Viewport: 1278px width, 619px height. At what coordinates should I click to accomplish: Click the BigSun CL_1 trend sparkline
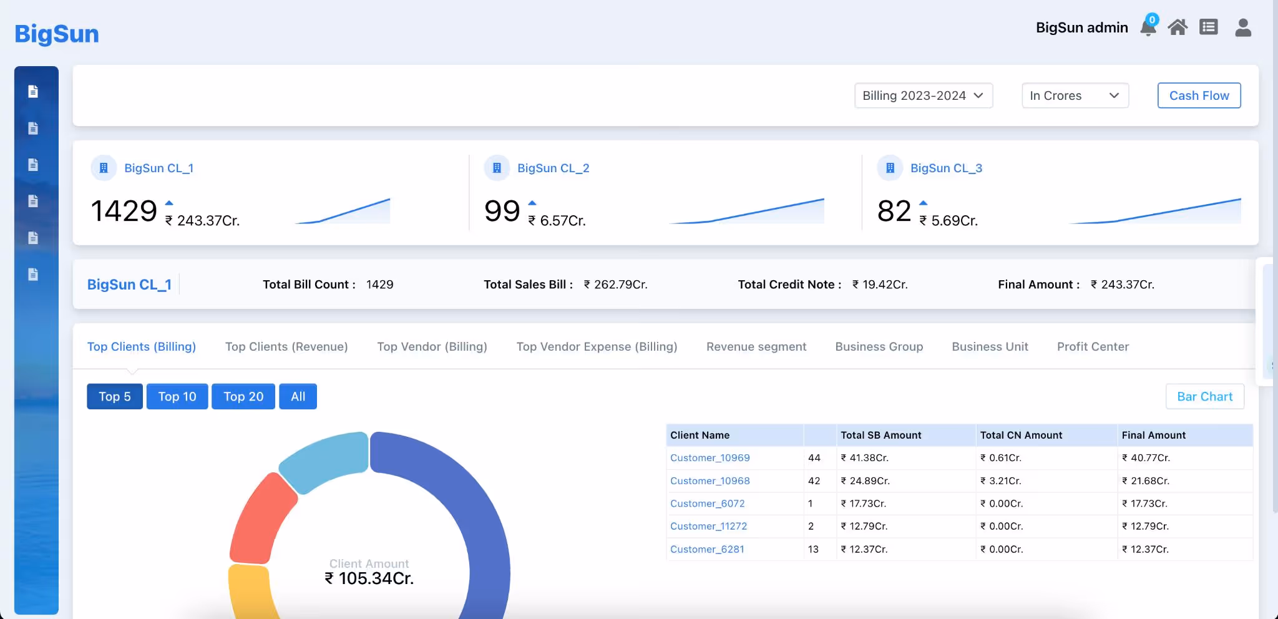click(343, 211)
